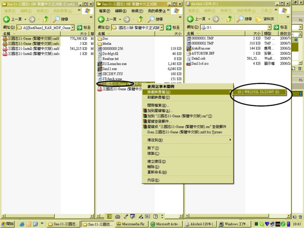Select the S11Launcher.exe icon
The image size is (304, 228).
[100, 64]
